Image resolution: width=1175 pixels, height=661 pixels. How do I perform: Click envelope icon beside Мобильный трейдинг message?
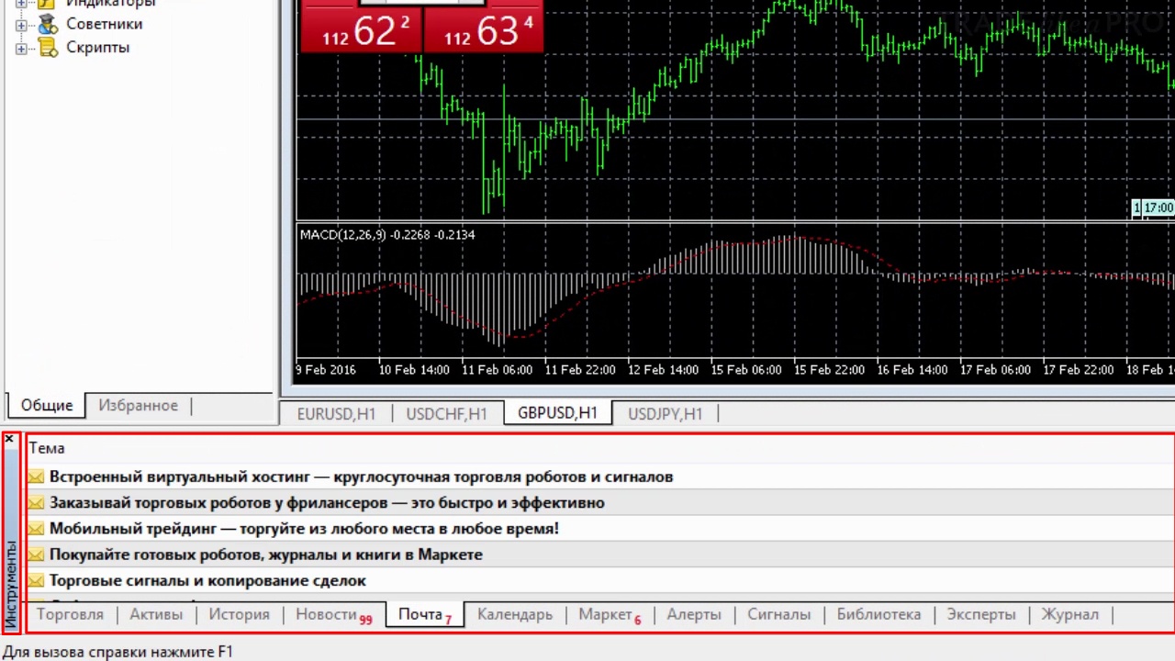[36, 529]
